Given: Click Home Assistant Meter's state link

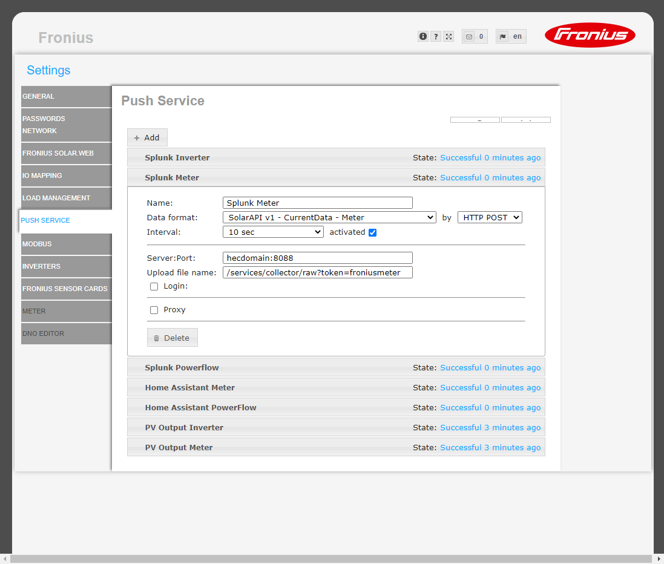Looking at the screenshot, I should (490, 387).
